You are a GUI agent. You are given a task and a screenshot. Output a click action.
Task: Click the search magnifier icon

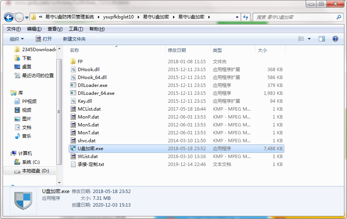[x=339, y=17]
